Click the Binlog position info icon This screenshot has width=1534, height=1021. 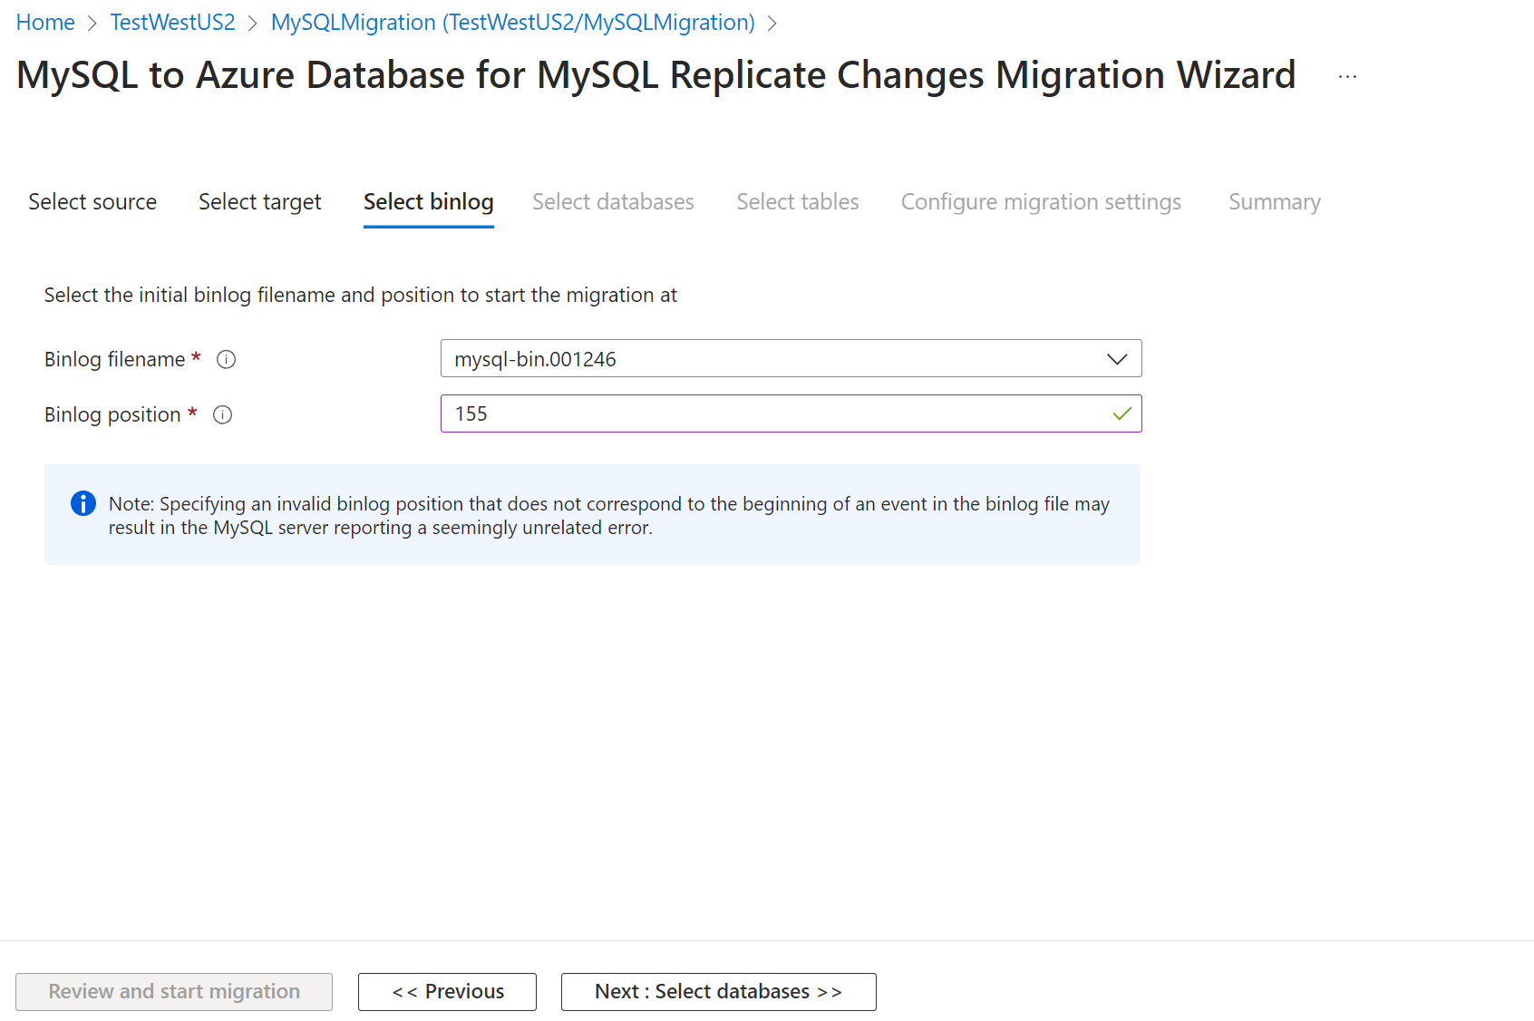223,415
